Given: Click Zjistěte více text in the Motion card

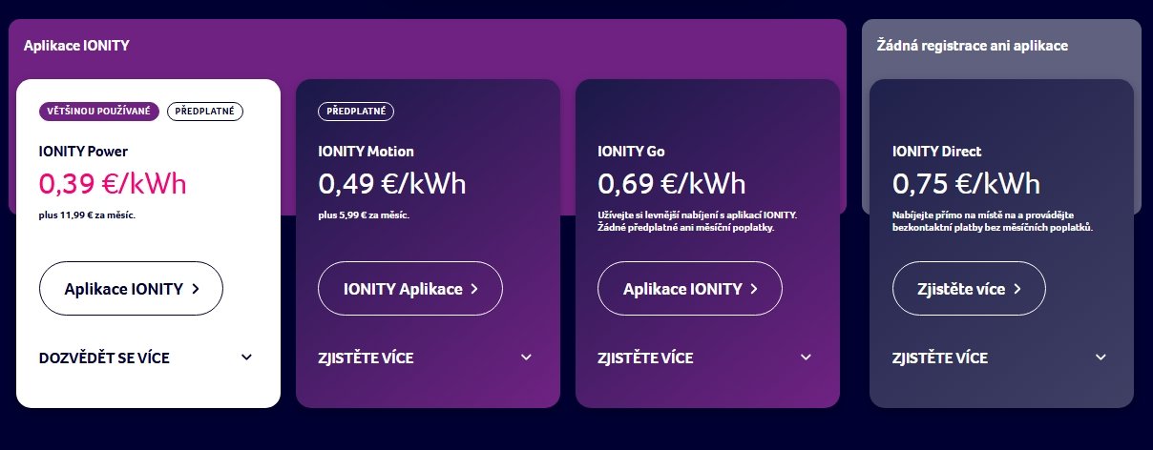Looking at the screenshot, I should (366, 358).
